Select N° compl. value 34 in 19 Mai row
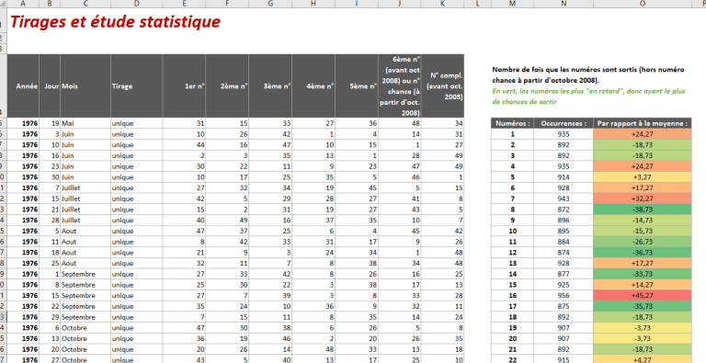The width and height of the screenshot is (706, 363). pos(443,123)
